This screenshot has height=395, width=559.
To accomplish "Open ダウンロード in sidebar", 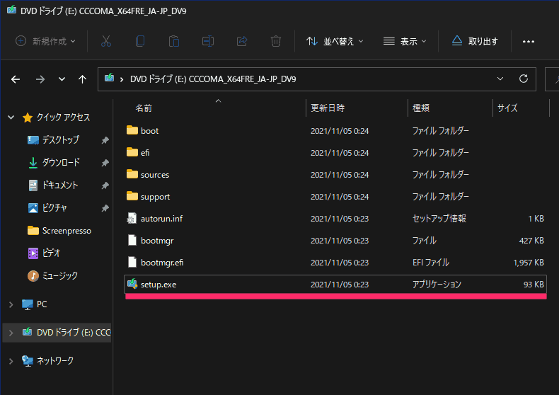I will pyautogui.click(x=61, y=163).
